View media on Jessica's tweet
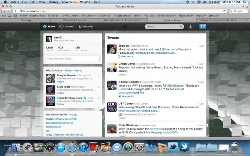Viewport: 250px width, 156px height. tap(126, 57)
